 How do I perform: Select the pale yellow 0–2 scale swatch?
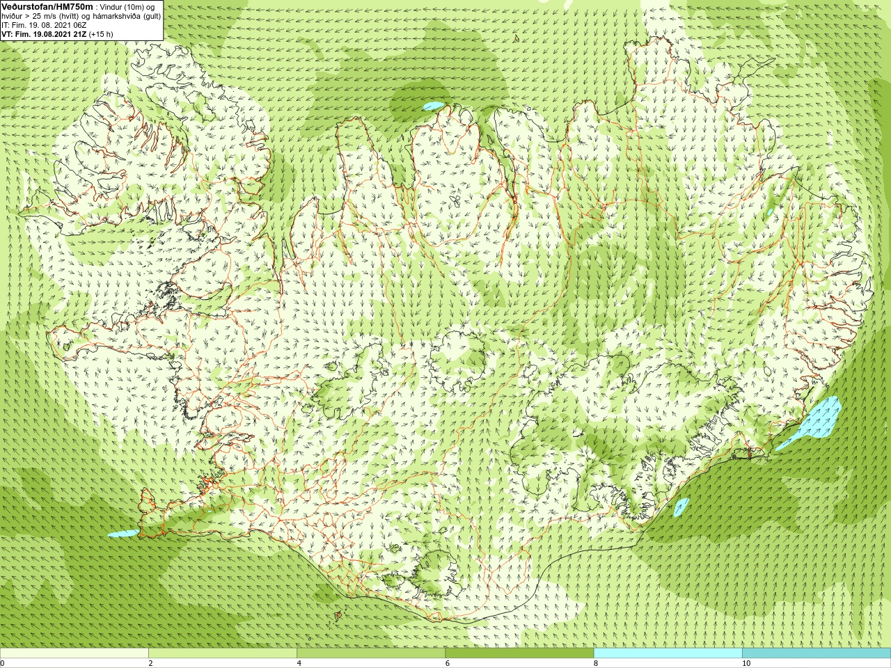(74, 653)
